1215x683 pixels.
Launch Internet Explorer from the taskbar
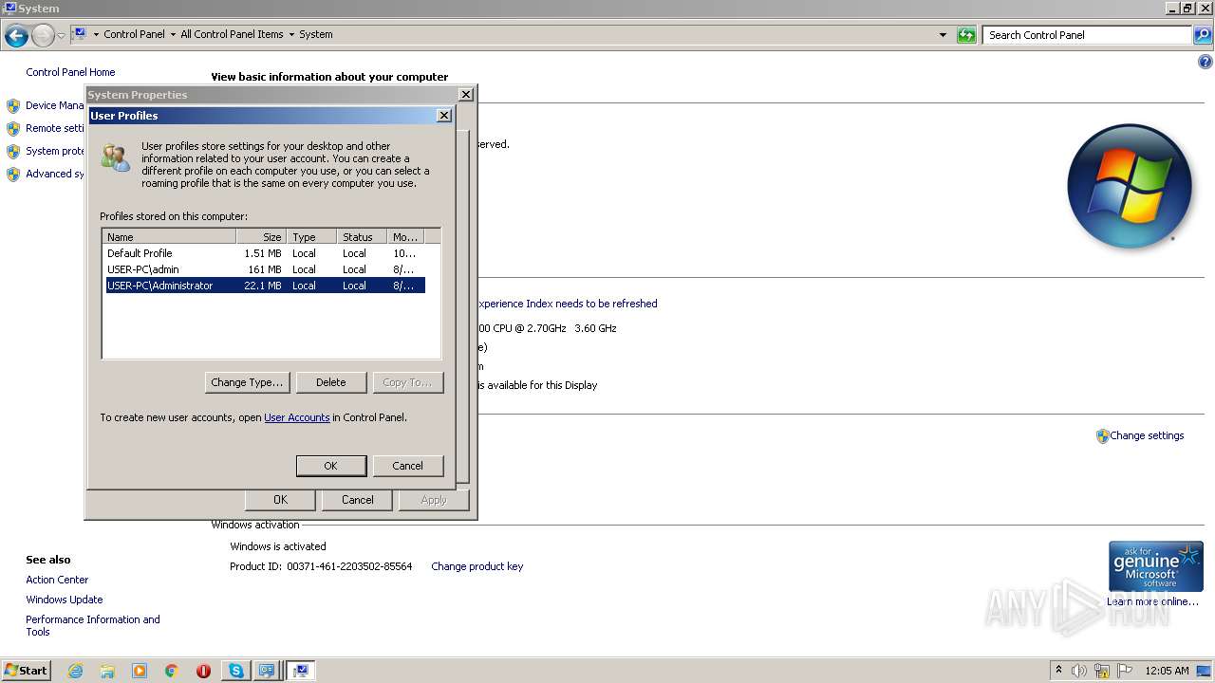pyautogui.click(x=76, y=671)
